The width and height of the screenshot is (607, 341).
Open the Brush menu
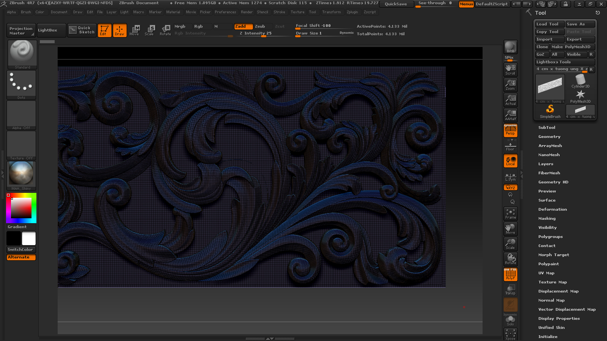tap(26, 12)
